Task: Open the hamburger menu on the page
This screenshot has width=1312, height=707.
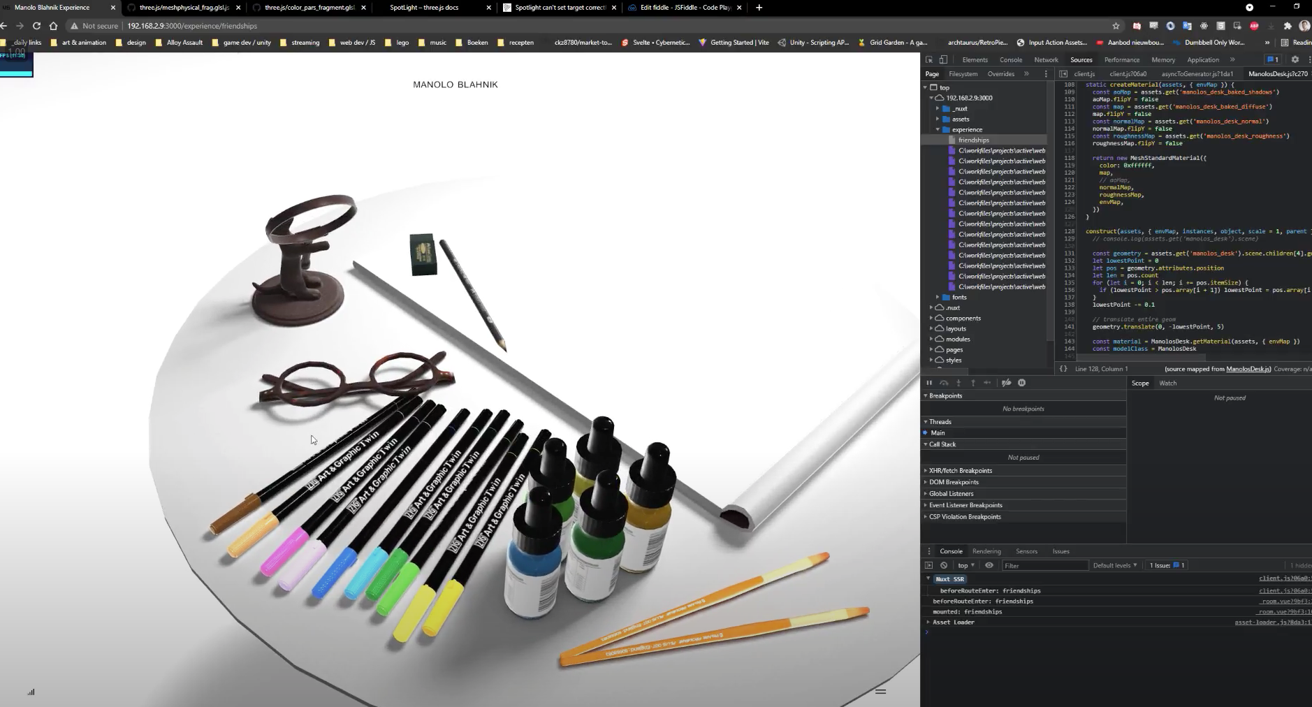Action: [x=880, y=691]
